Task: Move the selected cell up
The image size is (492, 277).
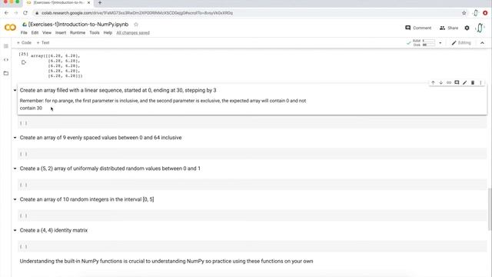Action: 433,82
